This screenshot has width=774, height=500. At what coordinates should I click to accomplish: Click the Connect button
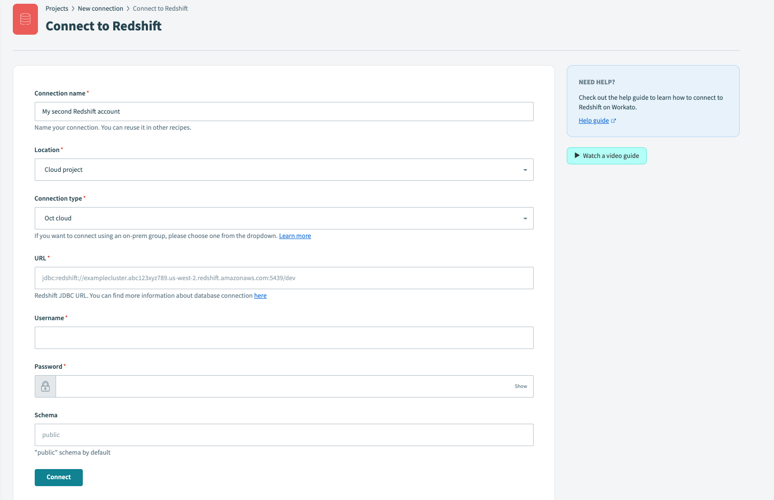click(x=58, y=477)
